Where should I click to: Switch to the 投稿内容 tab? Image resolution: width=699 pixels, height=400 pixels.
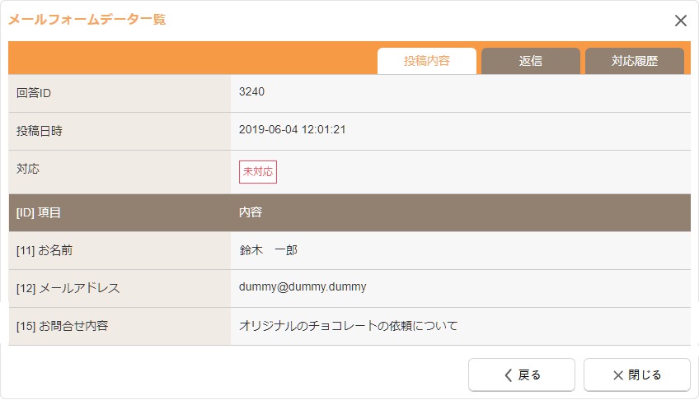pyautogui.click(x=427, y=61)
